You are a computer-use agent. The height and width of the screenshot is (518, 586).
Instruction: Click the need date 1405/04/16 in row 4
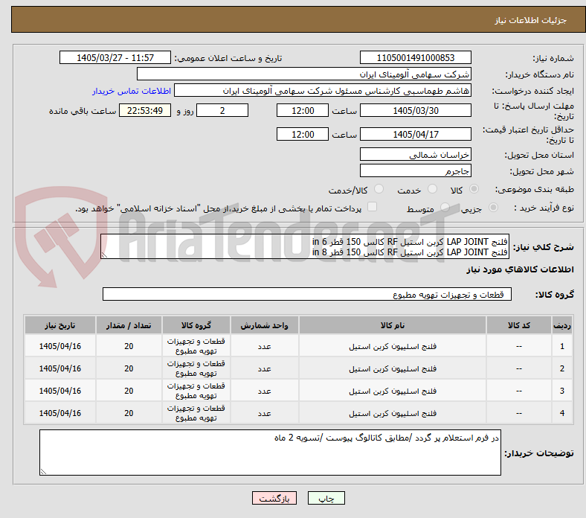pos(59,413)
